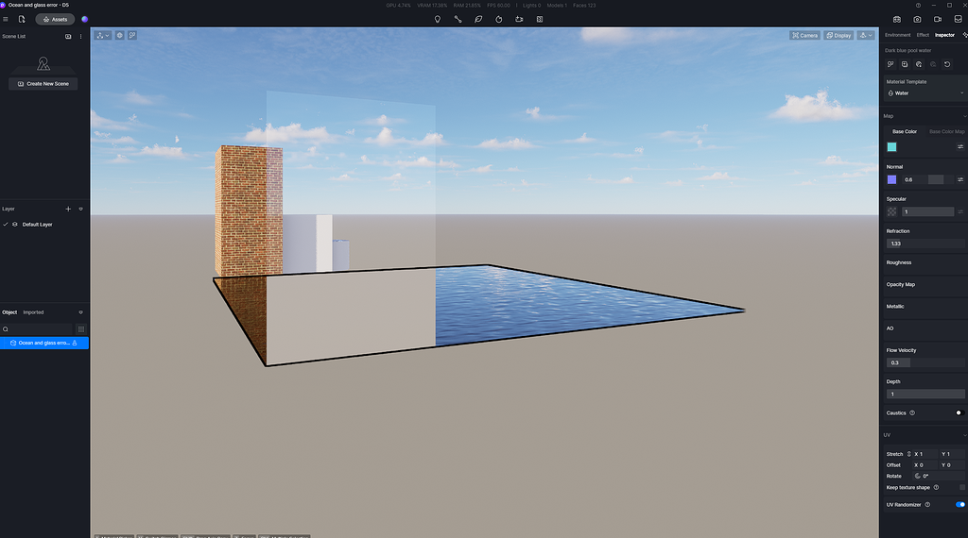968x538 pixels.
Task: Click the purple Normal map swatch
Action: (x=892, y=179)
